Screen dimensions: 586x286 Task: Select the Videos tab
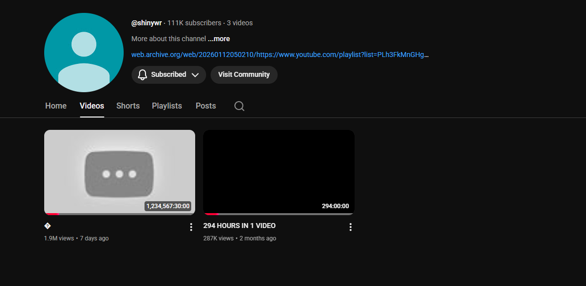[x=92, y=106]
